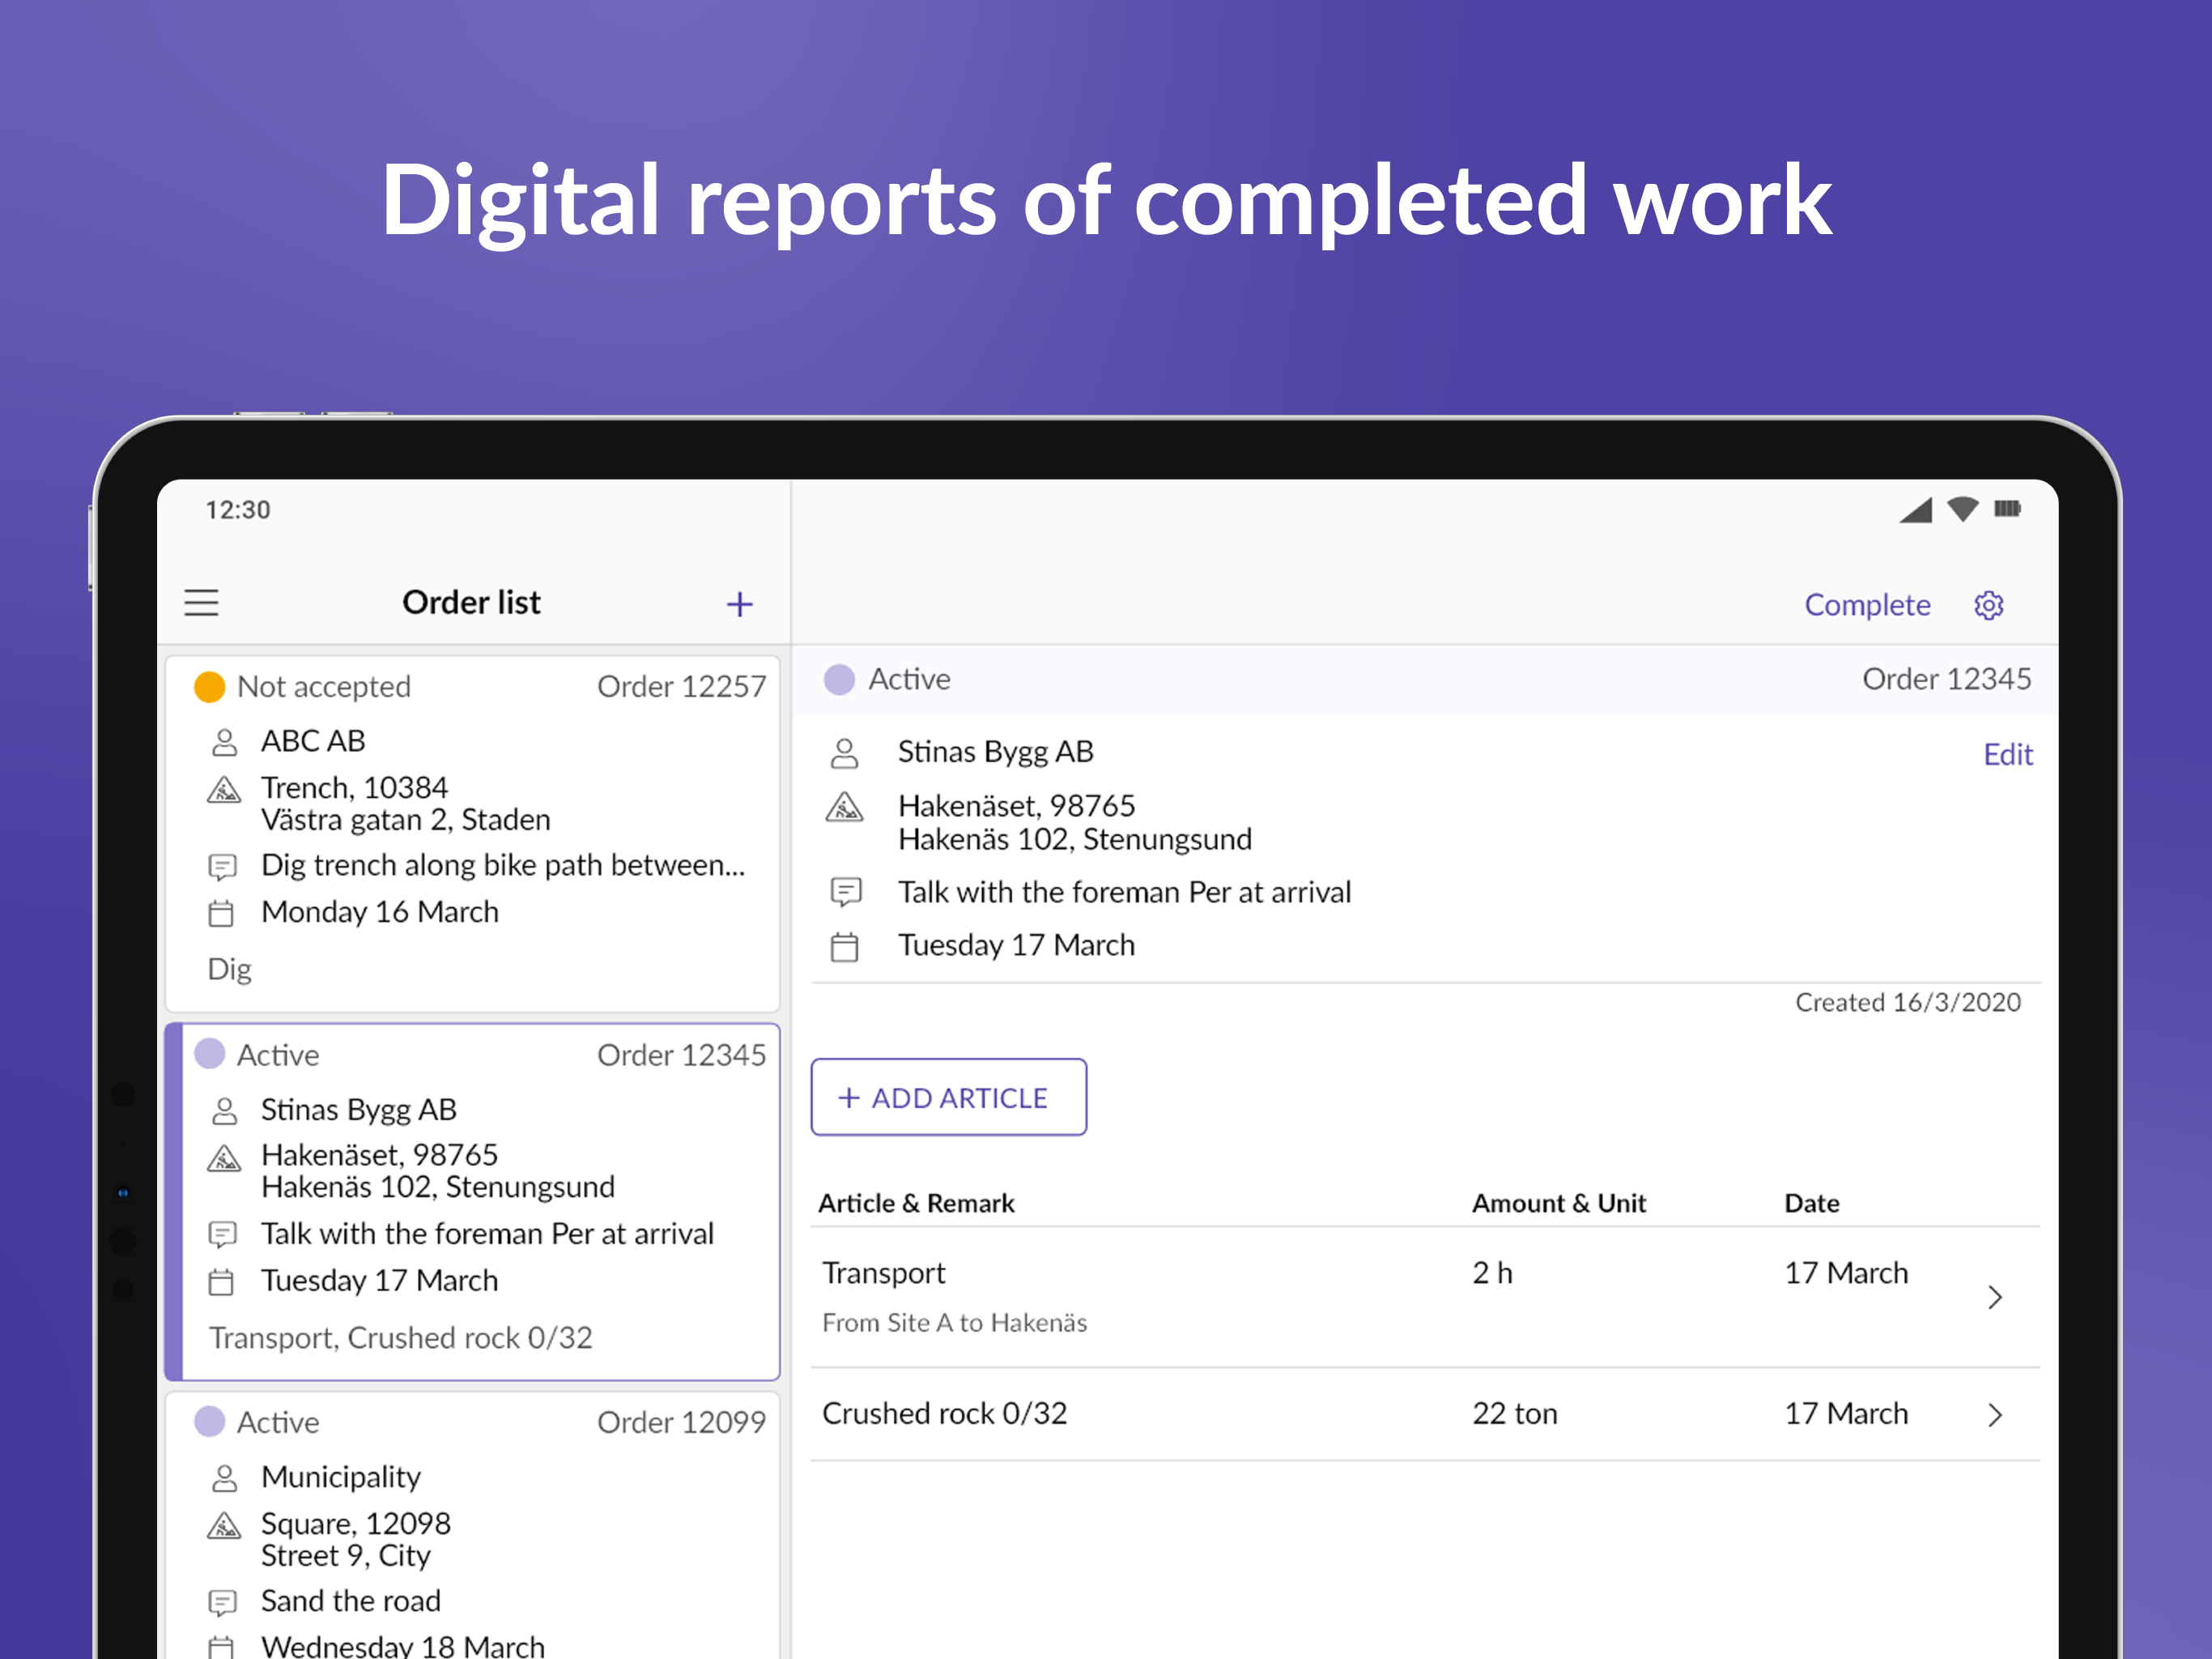Tap the Complete link
The image size is (2212, 1659).
coord(1866,604)
